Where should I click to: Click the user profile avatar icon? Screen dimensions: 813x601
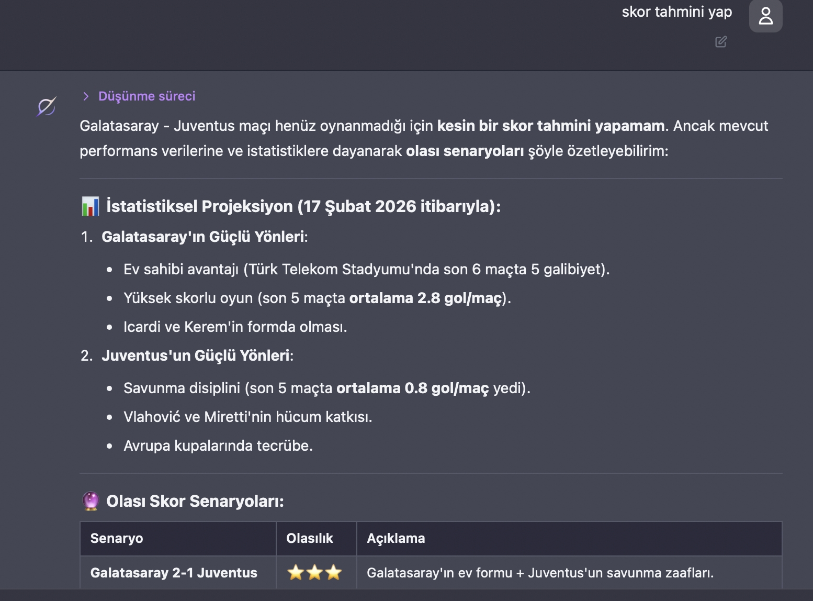click(765, 16)
